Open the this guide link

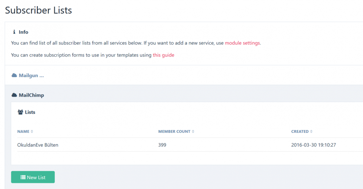(163, 55)
